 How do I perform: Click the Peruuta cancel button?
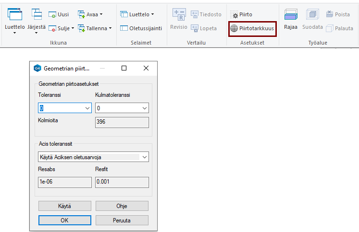(x=122, y=220)
